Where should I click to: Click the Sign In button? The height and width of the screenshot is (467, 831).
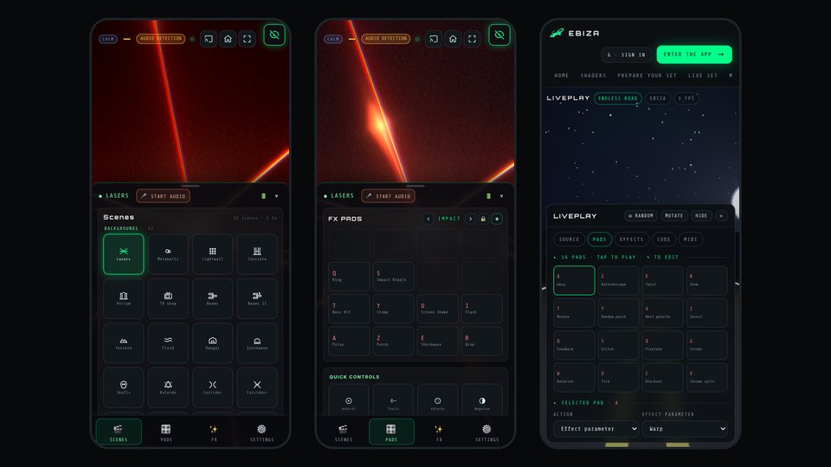tap(627, 54)
